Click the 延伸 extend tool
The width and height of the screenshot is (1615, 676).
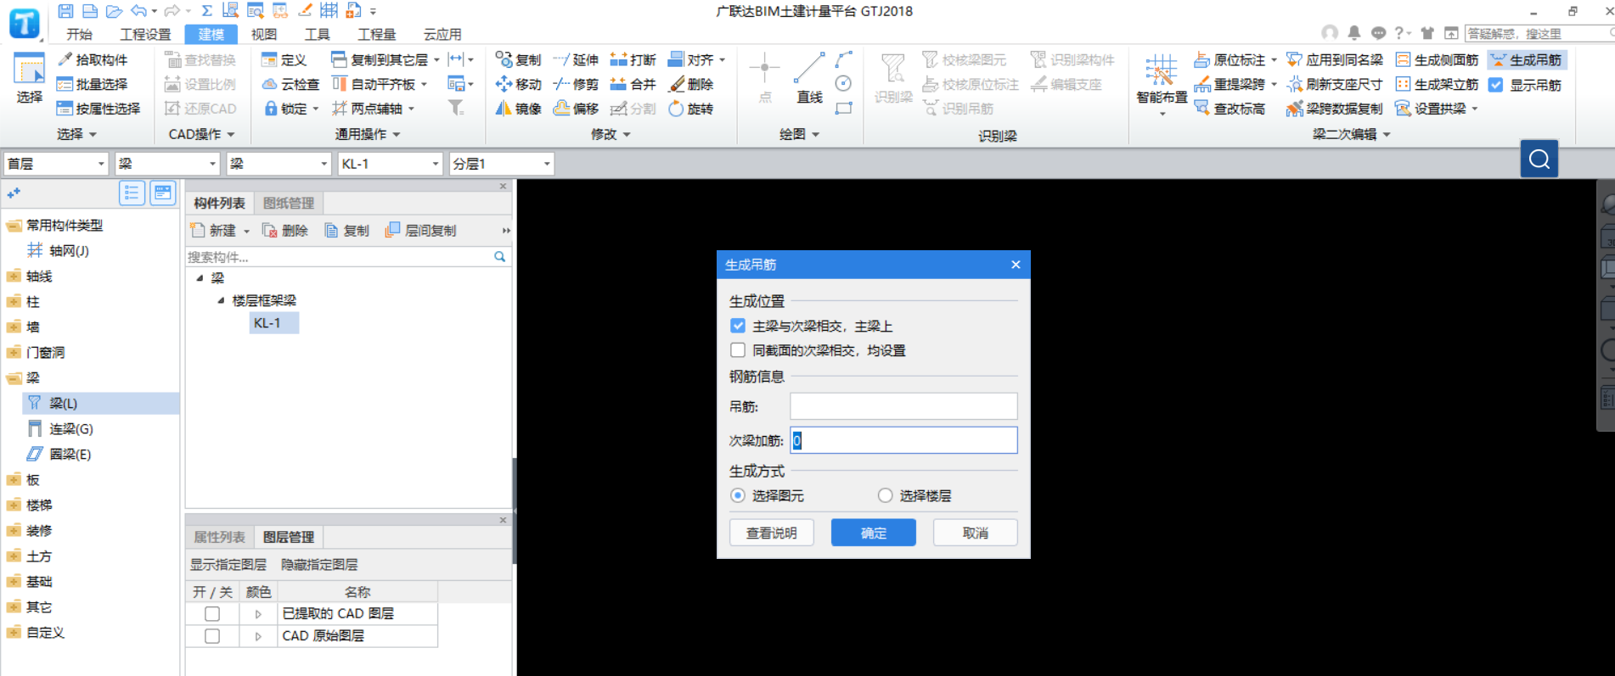[576, 59]
